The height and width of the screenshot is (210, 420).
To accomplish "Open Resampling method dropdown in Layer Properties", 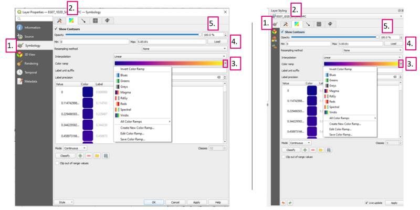I will [x=184, y=49].
